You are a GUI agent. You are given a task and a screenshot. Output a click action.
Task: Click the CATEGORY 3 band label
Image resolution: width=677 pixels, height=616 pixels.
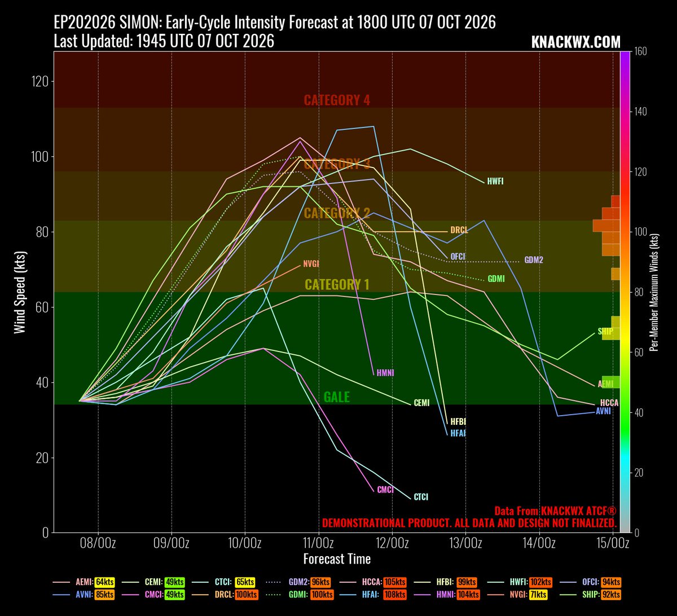(337, 164)
